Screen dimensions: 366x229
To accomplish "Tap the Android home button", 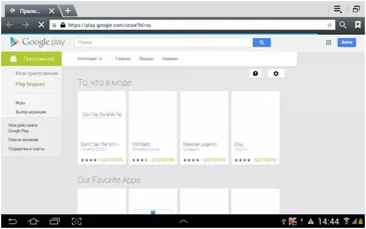I will [x=33, y=221].
